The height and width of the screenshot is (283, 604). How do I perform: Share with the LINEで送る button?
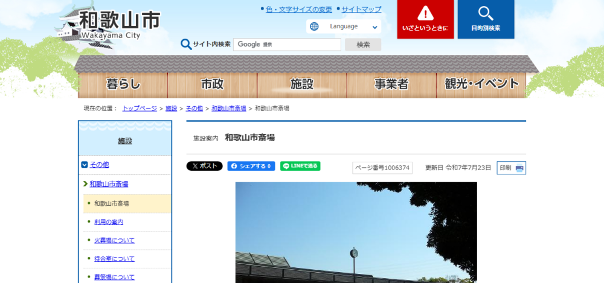click(300, 166)
